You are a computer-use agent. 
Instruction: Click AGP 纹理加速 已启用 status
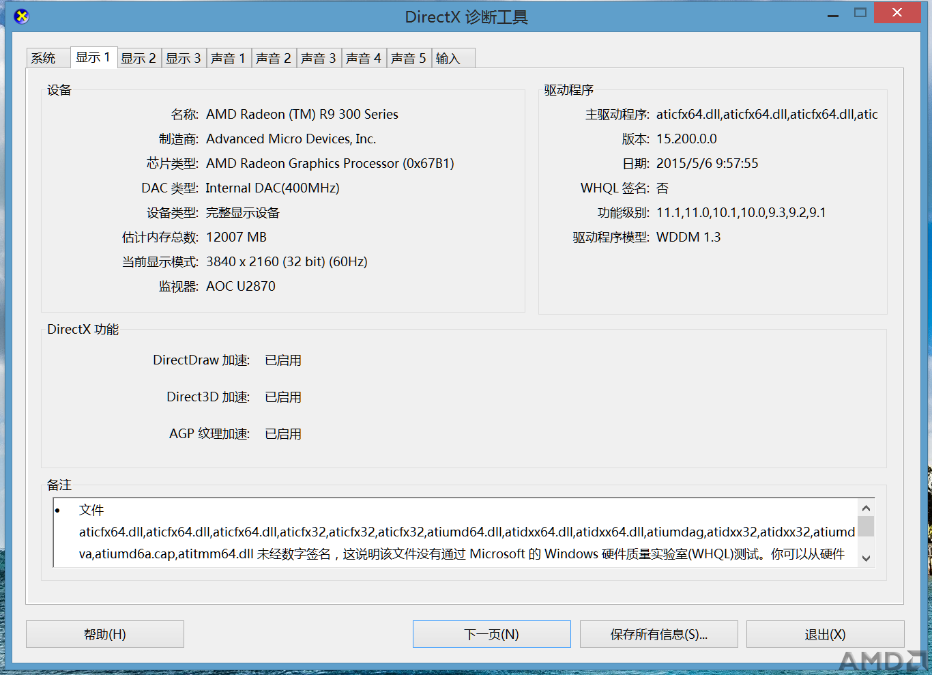click(x=283, y=434)
